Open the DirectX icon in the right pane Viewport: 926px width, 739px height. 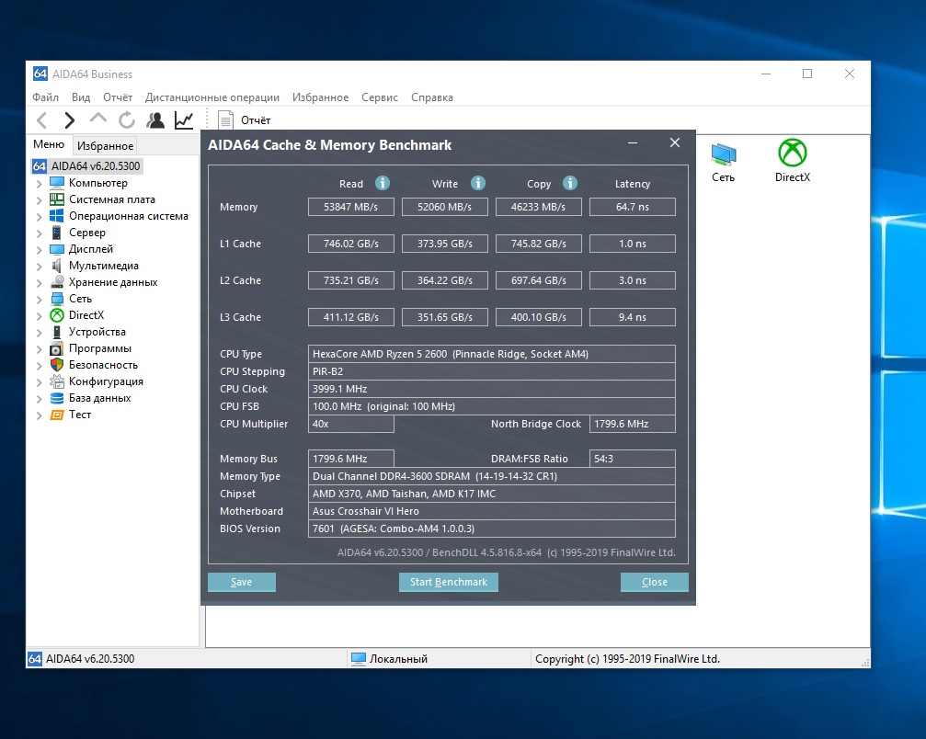point(793,161)
